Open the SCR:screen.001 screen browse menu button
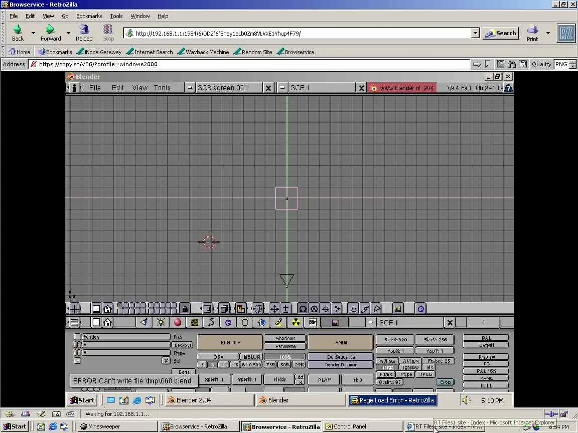 click(x=190, y=88)
